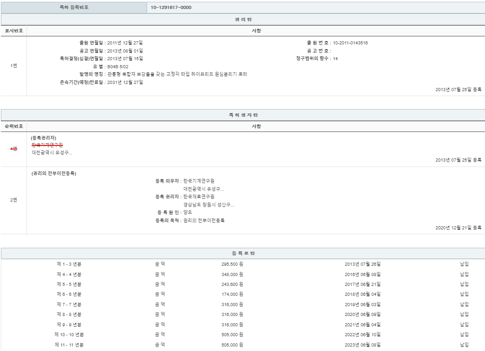Viewport: 485px width, 351px height.
Task: Click the registration cause value 양도
Action: pyautogui.click(x=188, y=212)
